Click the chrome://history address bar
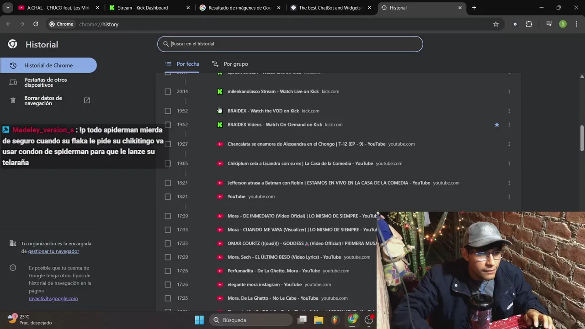585x329 pixels. 98,24
